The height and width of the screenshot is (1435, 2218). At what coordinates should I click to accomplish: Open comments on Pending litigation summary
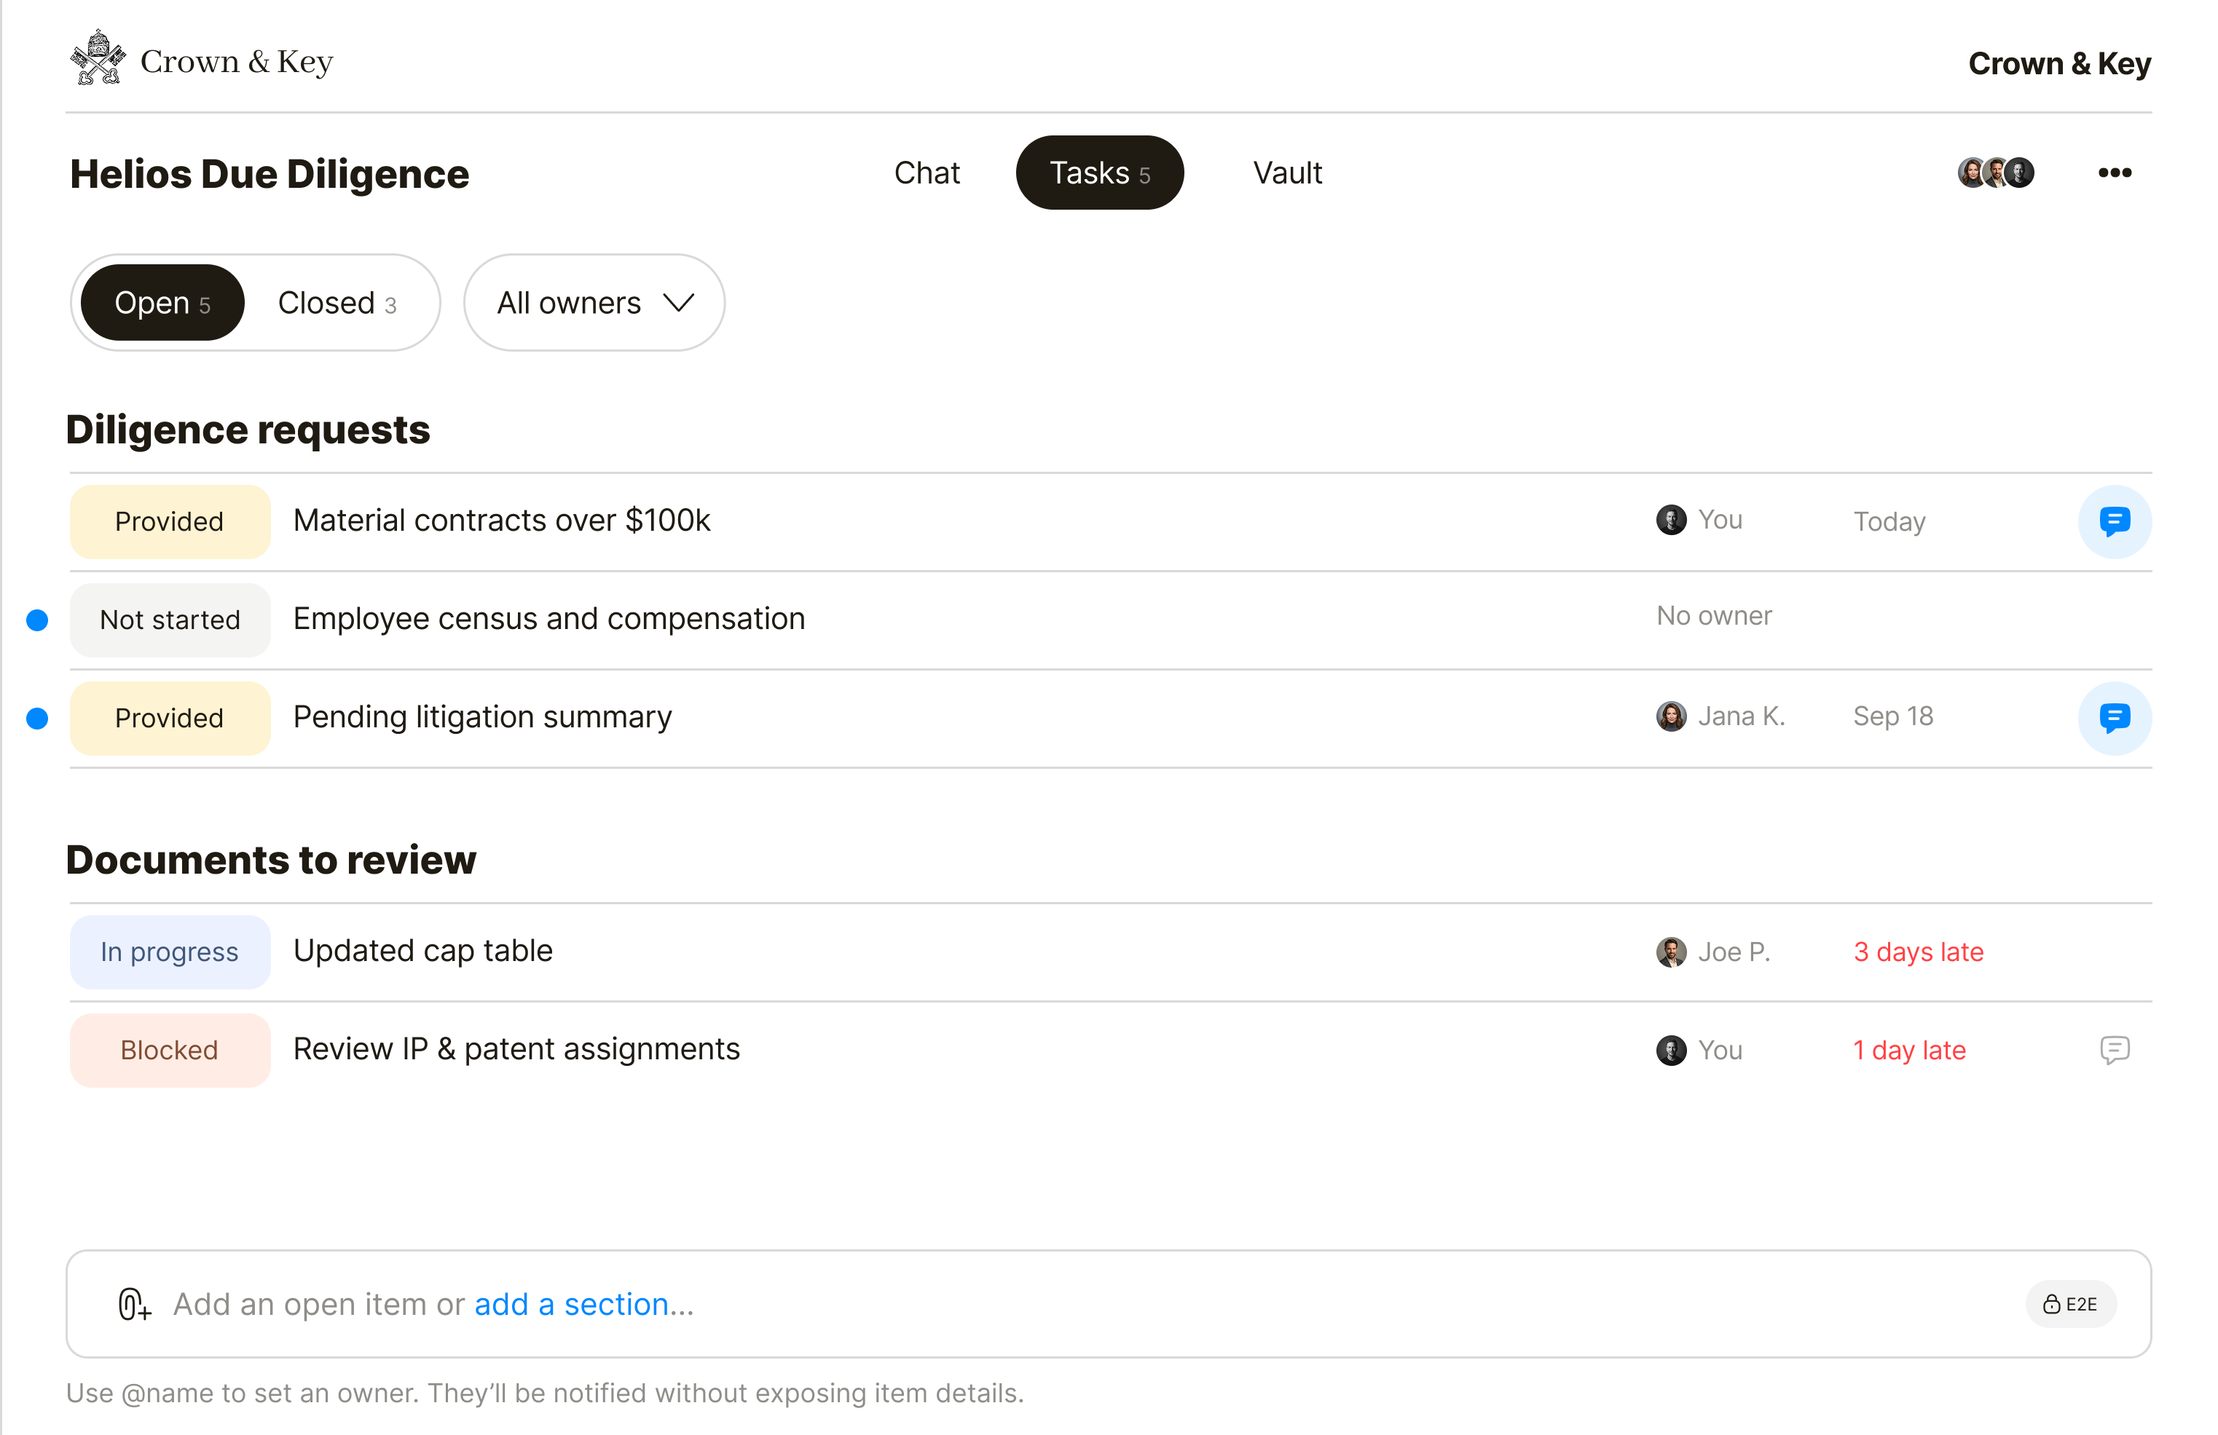click(2114, 718)
